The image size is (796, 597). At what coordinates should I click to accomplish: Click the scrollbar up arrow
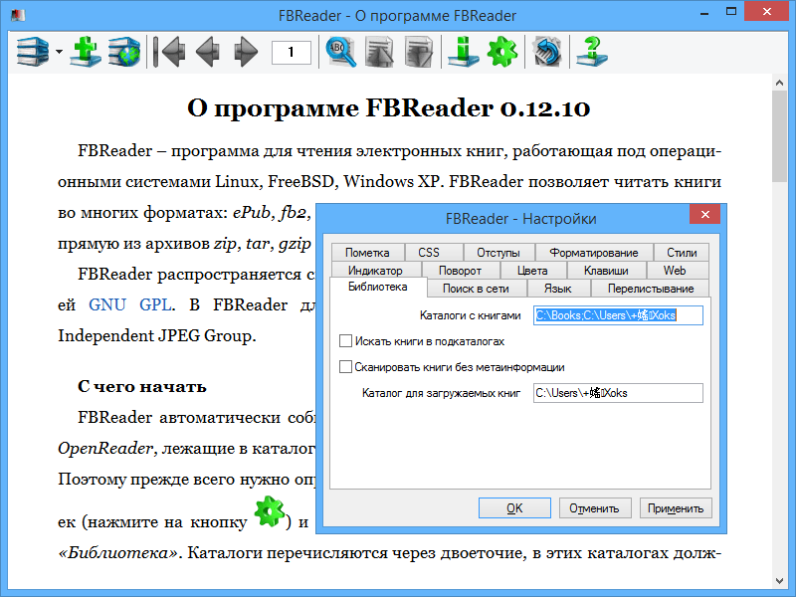pyautogui.click(x=780, y=83)
